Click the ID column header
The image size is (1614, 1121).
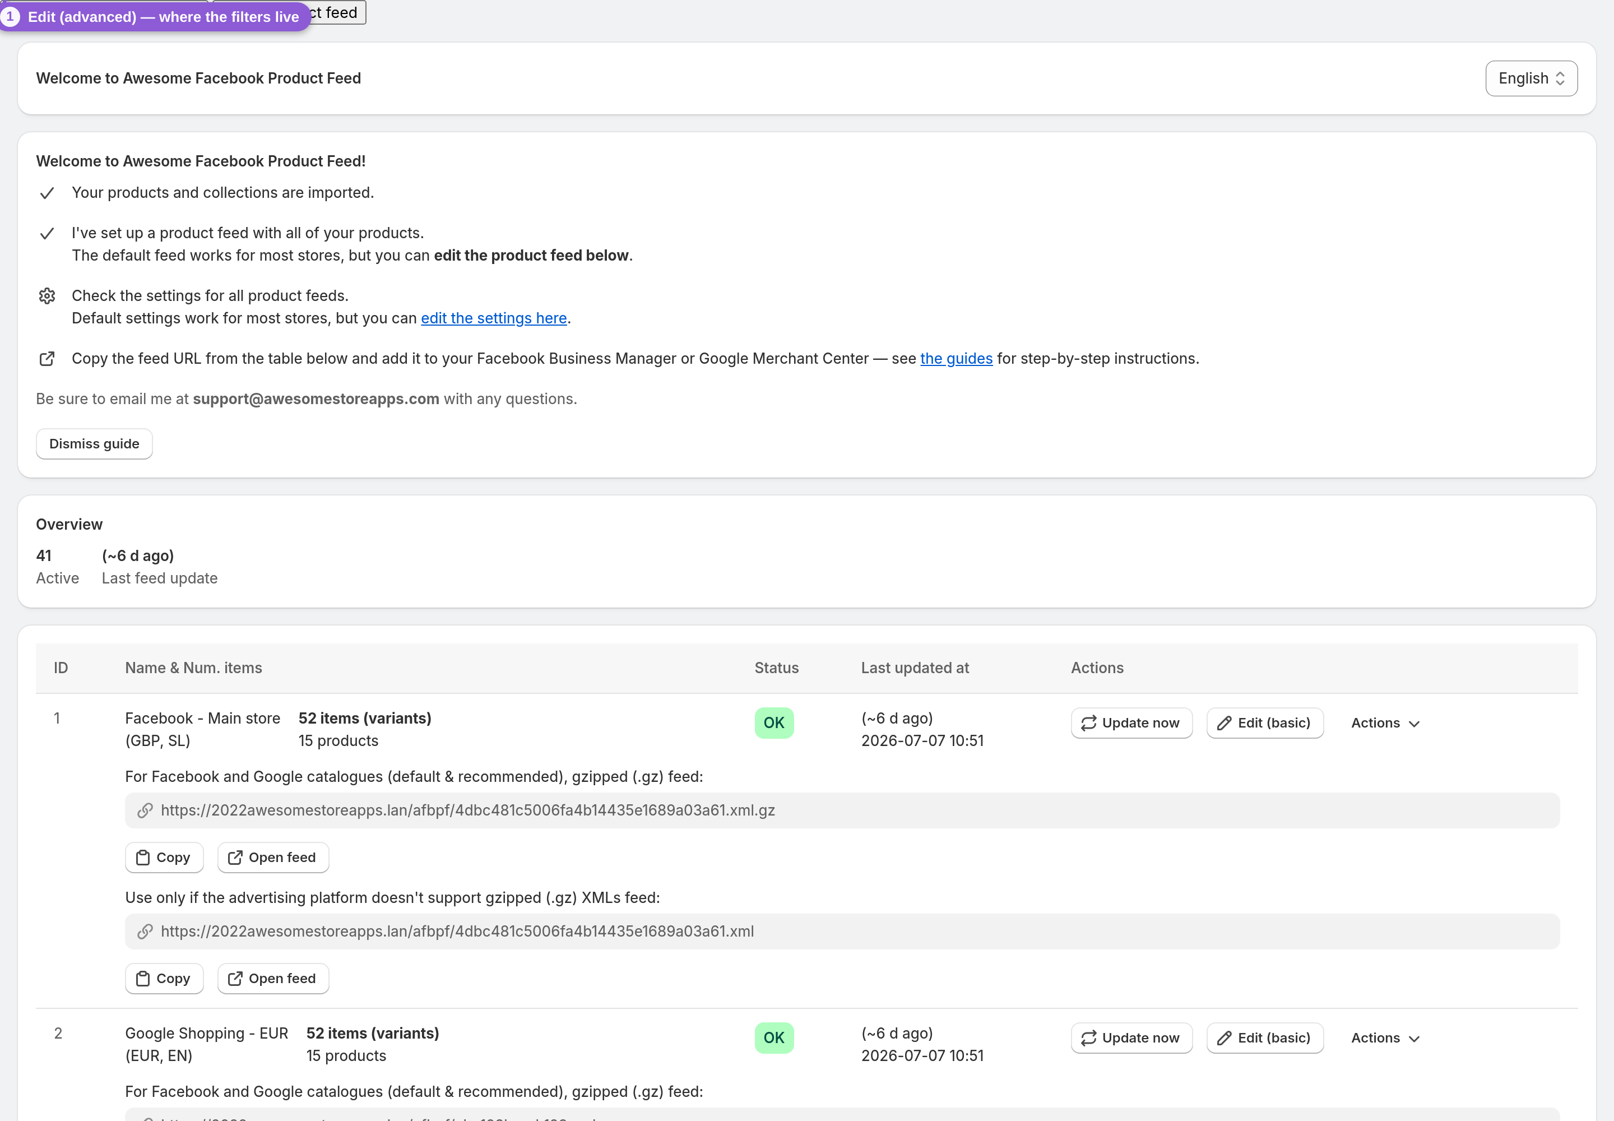click(61, 668)
